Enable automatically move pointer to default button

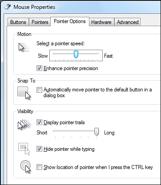[39, 90]
